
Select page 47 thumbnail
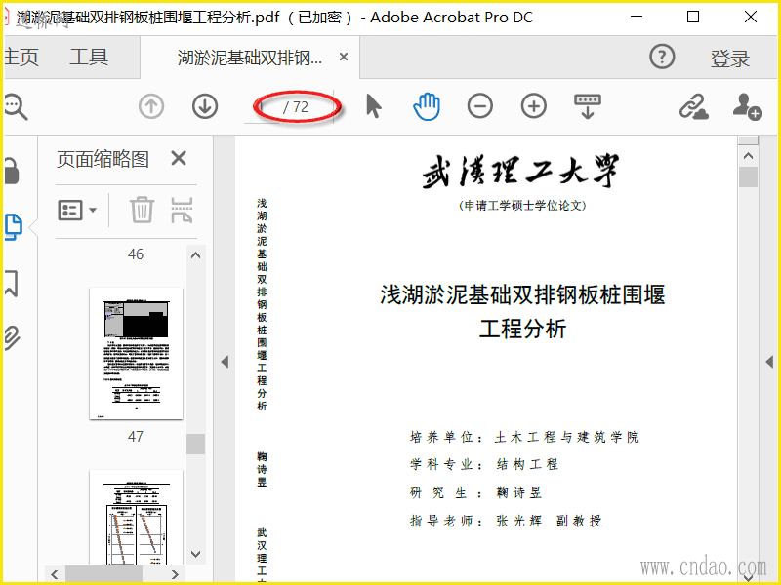point(136,354)
